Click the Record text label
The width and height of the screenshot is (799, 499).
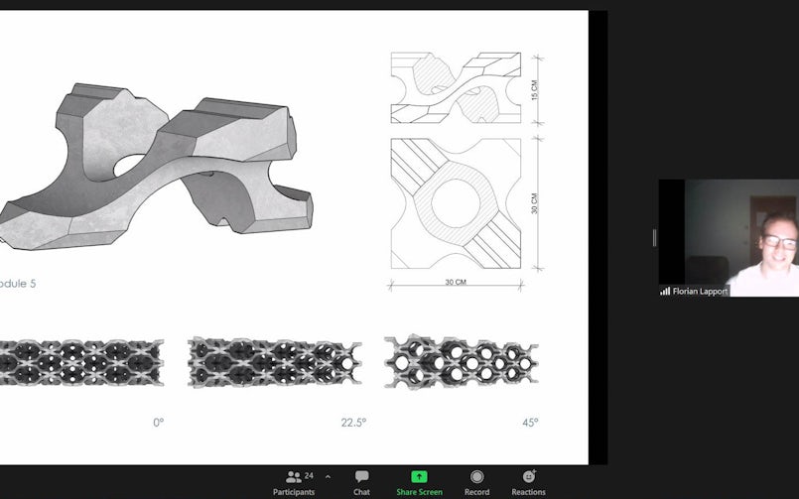[x=476, y=492]
